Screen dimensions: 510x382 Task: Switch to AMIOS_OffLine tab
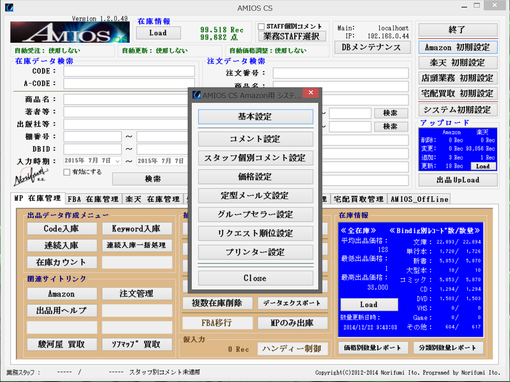(x=419, y=199)
